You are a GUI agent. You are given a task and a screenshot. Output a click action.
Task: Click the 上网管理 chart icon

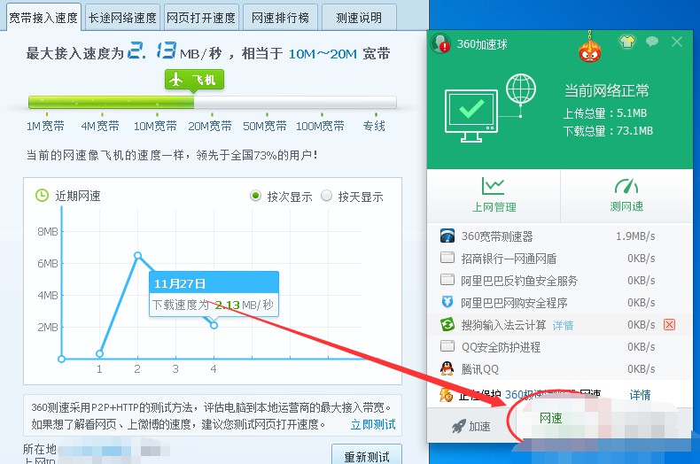click(x=493, y=186)
